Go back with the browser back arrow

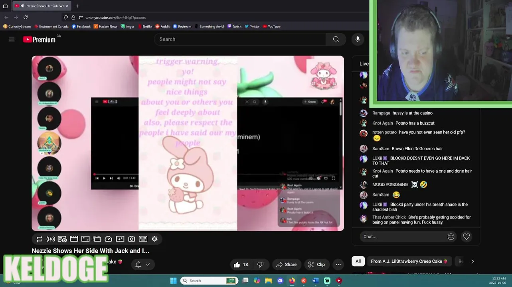6,17
